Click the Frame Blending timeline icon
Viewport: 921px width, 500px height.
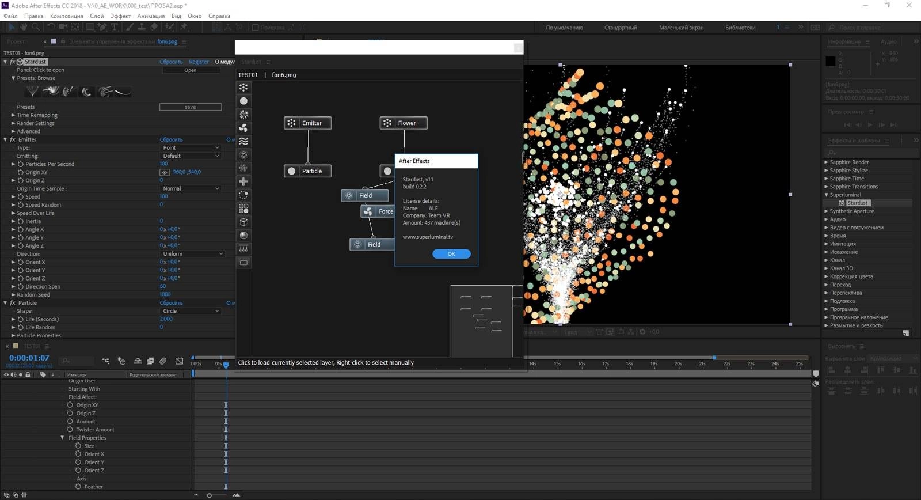click(150, 361)
